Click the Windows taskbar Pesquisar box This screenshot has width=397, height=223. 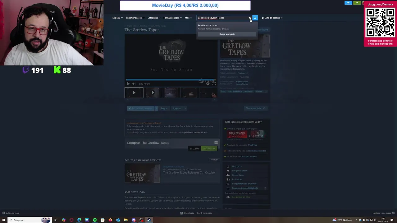(29, 220)
